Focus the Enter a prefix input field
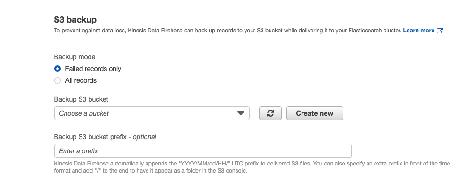This screenshot has height=189, width=474. coord(203,151)
